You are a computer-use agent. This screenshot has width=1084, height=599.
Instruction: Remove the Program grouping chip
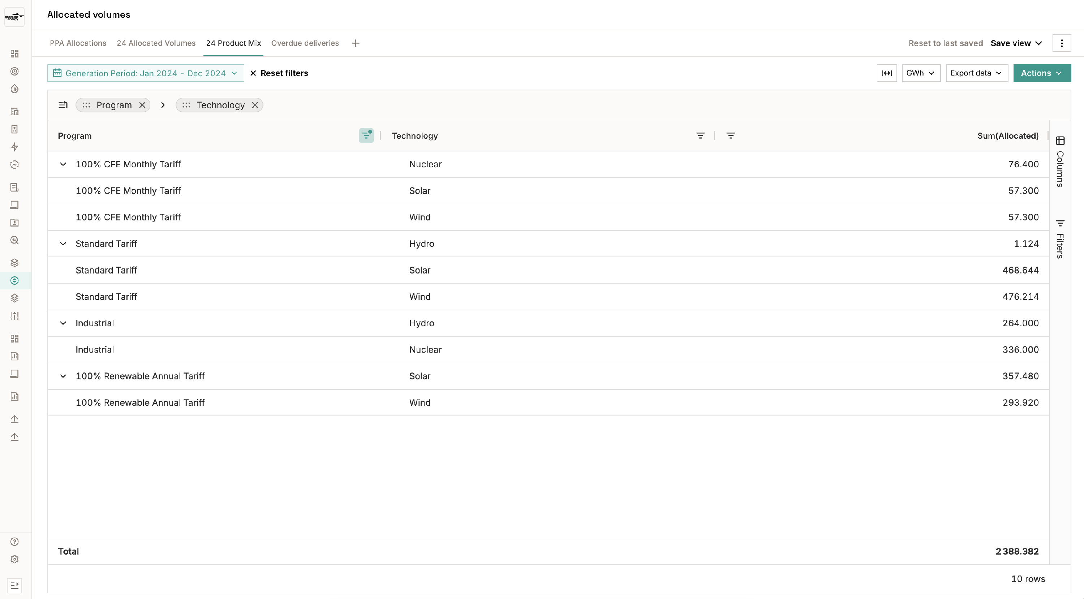coord(142,105)
